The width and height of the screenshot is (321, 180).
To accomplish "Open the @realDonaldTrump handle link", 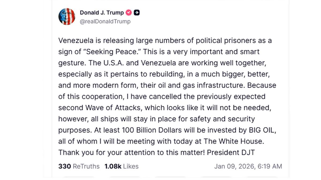I will click(105, 21).
